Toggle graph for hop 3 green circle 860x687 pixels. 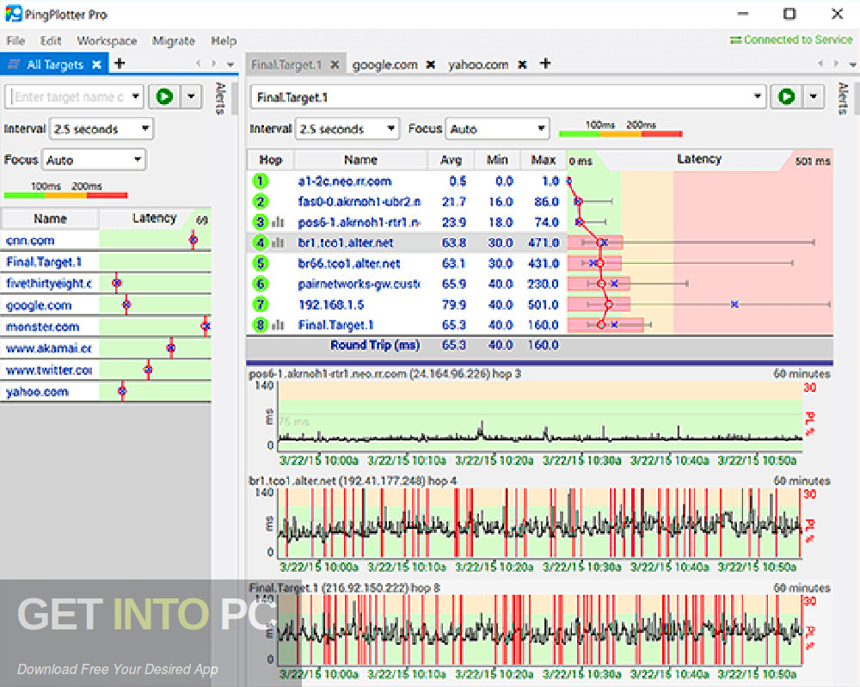(x=261, y=222)
